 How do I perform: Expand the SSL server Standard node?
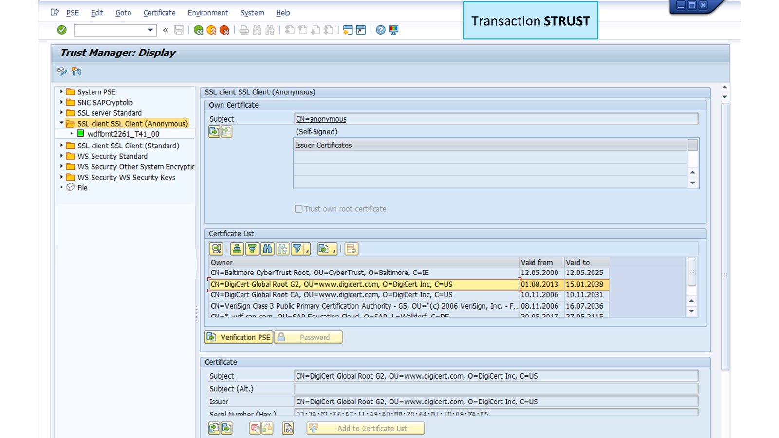pos(62,113)
